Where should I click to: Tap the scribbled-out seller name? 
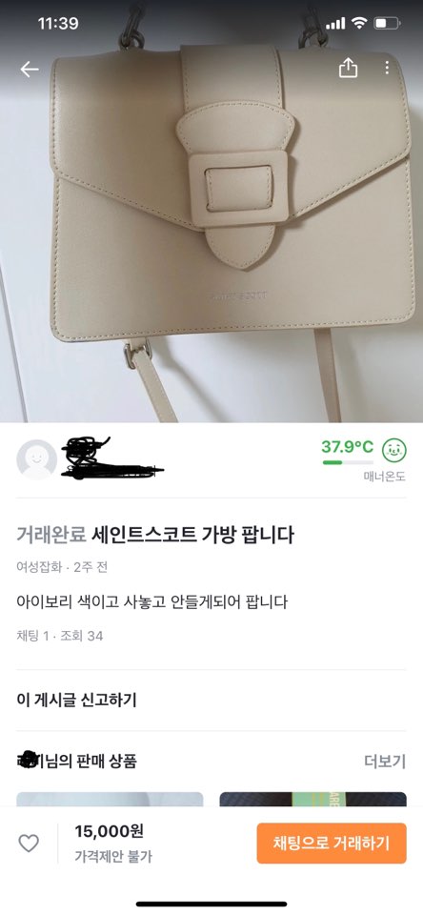pyautogui.click(x=112, y=458)
